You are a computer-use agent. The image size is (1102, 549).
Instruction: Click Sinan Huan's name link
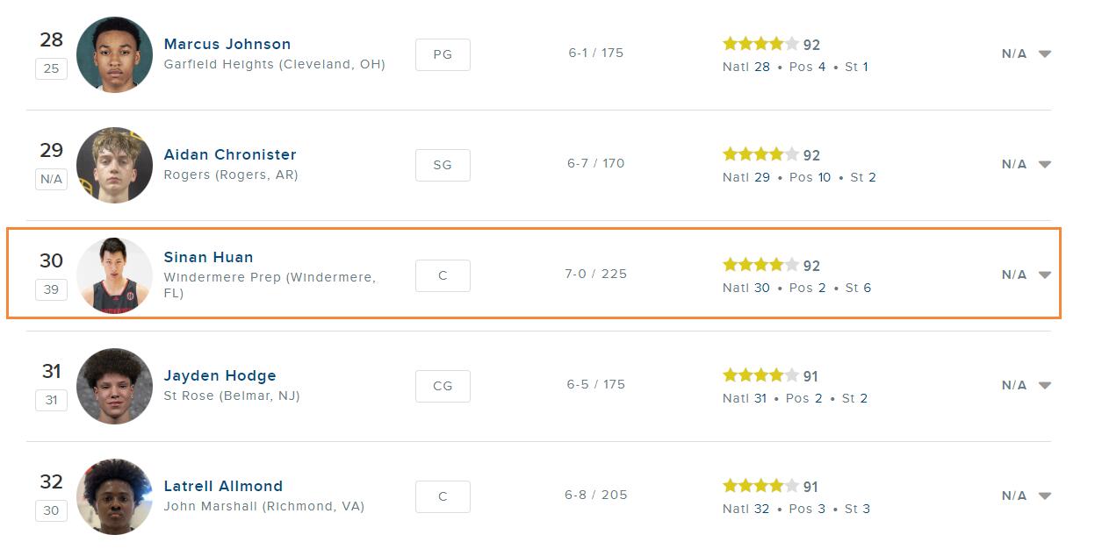tap(208, 257)
